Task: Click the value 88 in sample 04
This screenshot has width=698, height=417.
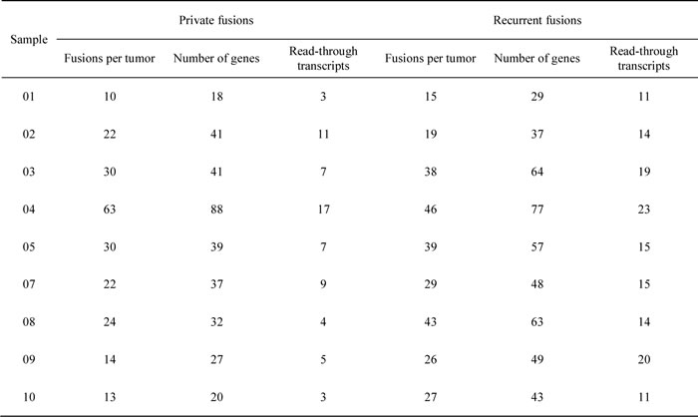Action: tap(216, 209)
